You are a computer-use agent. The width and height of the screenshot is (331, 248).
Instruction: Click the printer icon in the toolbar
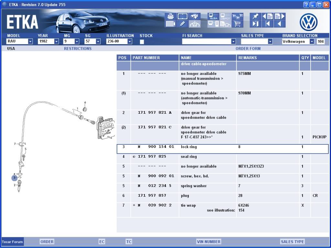[170, 16]
